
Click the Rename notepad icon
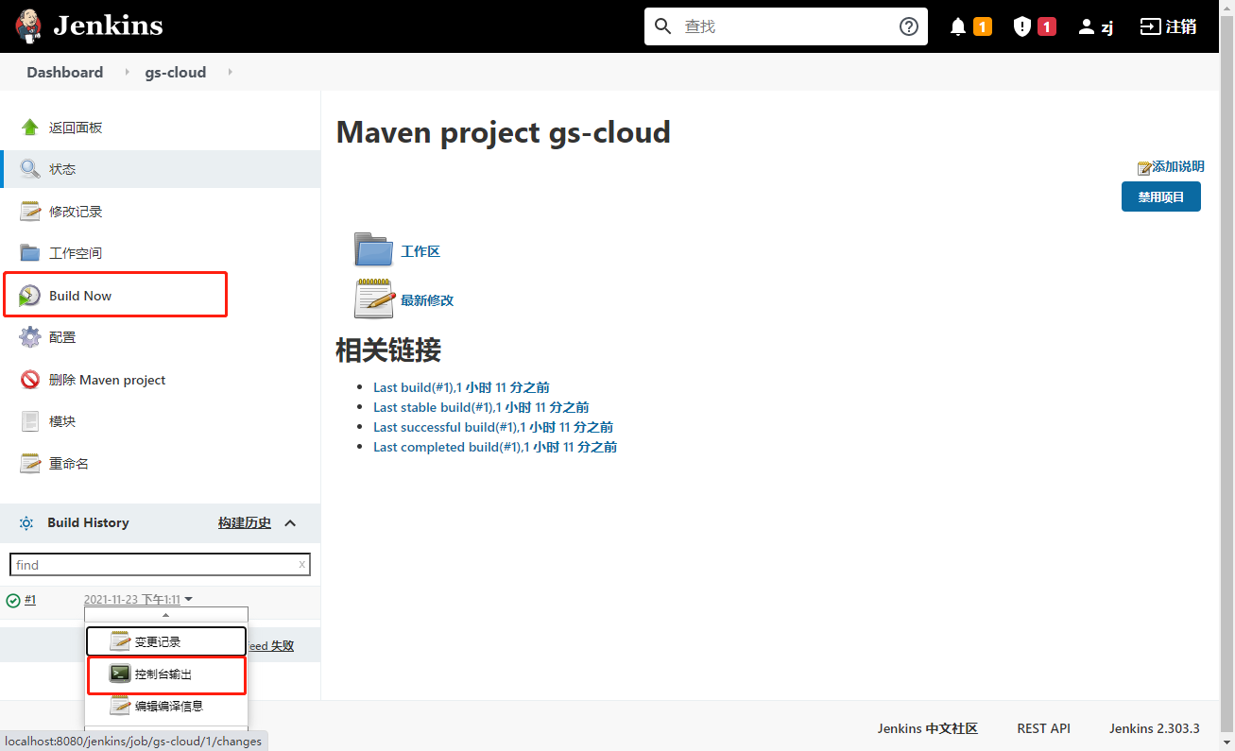tap(30, 464)
